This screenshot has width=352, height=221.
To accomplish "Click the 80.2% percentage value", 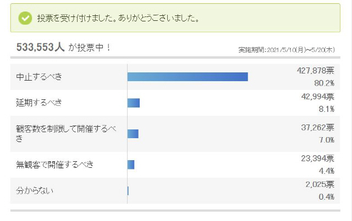I will [324, 83].
